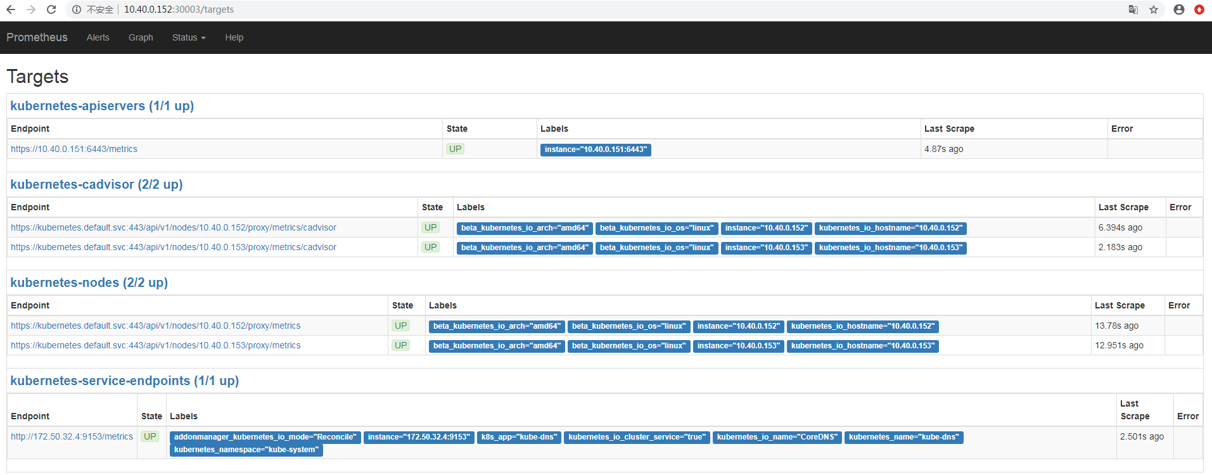
Task: Click the 12.951s ago last scrape value
Action: (x=1119, y=345)
